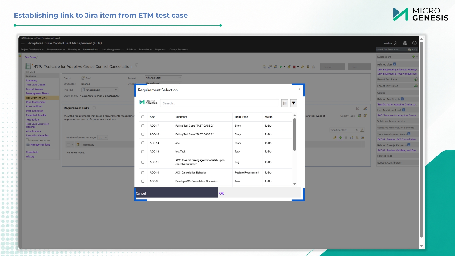
Task: Open the Test Cases breadcrumb link
Action: point(30,57)
